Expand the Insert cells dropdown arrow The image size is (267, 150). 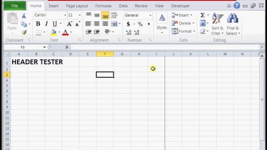click(191, 15)
